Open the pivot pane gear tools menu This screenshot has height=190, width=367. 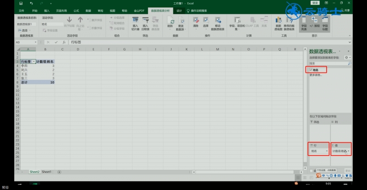pyautogui.click(x=348, y=57)
